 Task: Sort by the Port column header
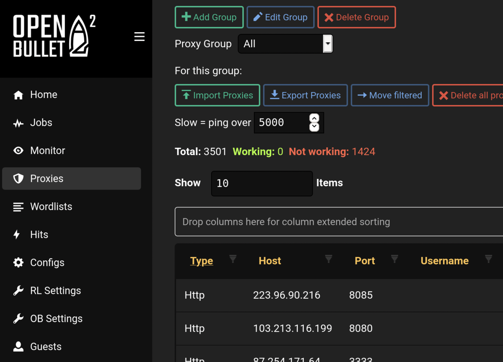click(x=365, y=261)
